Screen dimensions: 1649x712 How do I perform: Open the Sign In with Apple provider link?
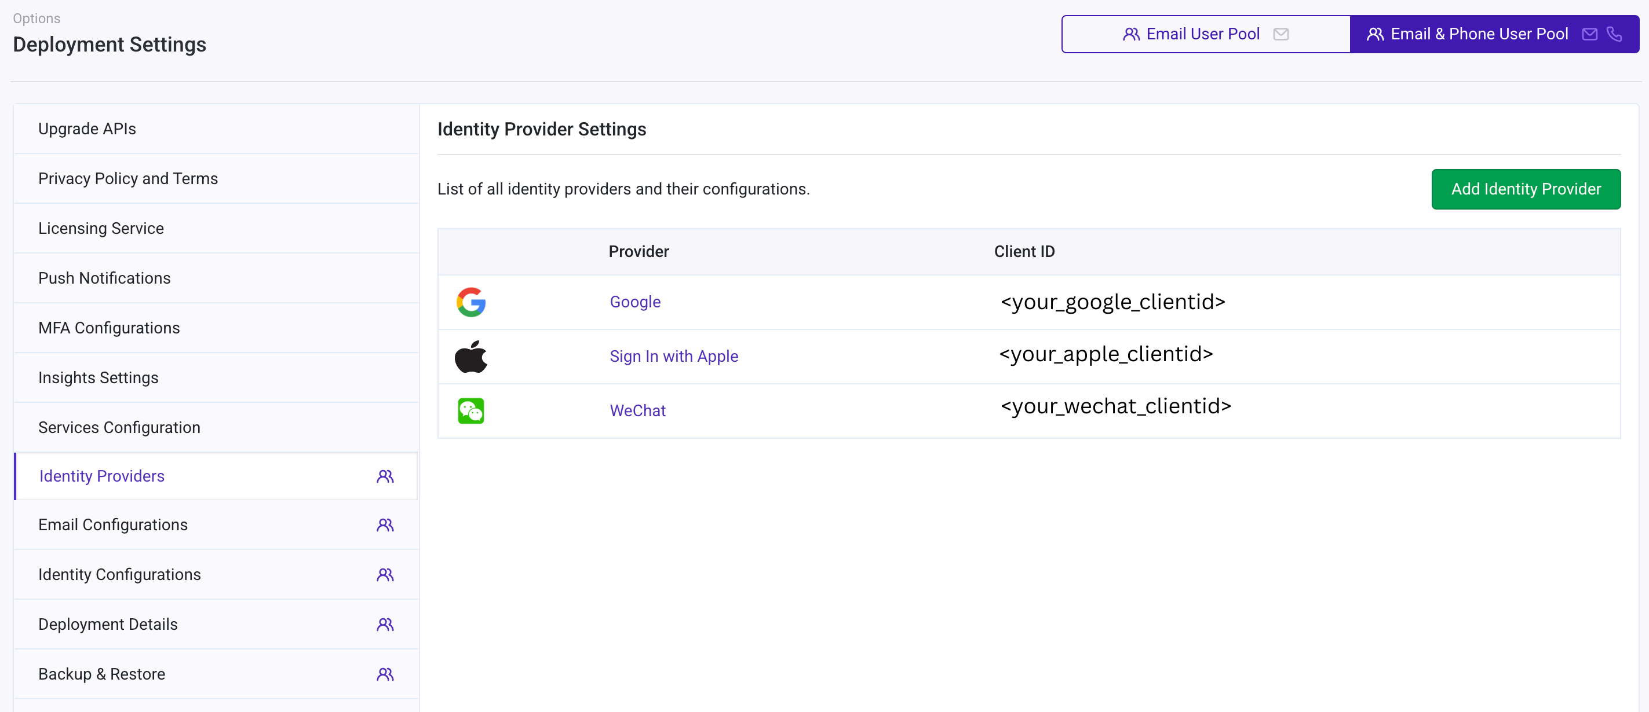[x=673, y=357]
